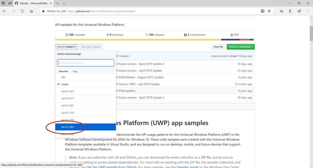Screen dimensions: 313x168
Task: Click New pull request button
Action: [x=91, y=47]
